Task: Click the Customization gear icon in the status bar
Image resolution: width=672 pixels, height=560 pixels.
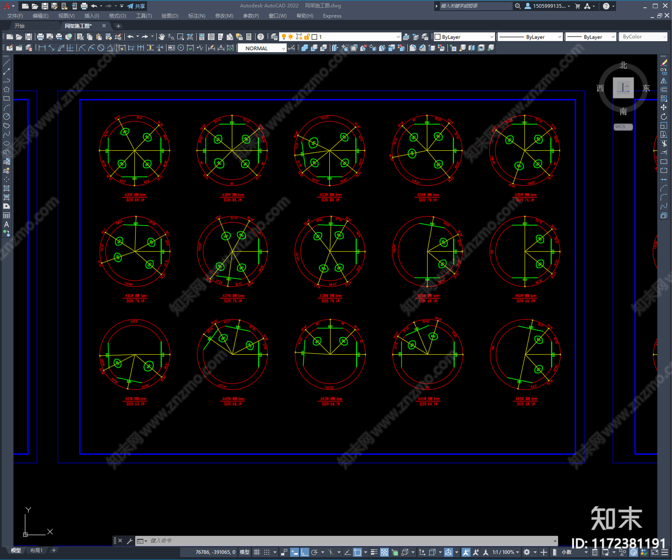Action: [527, 552]
